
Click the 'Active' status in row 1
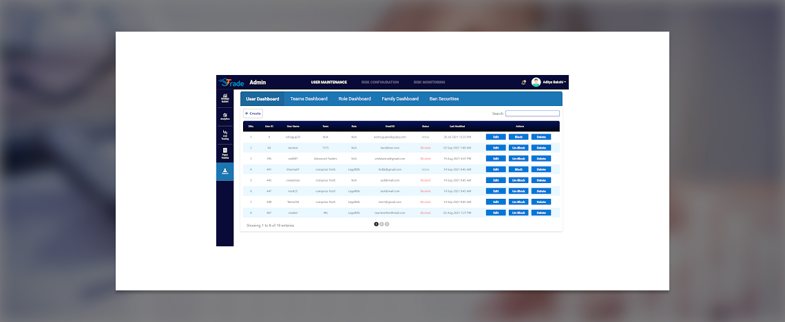point(426,137)
